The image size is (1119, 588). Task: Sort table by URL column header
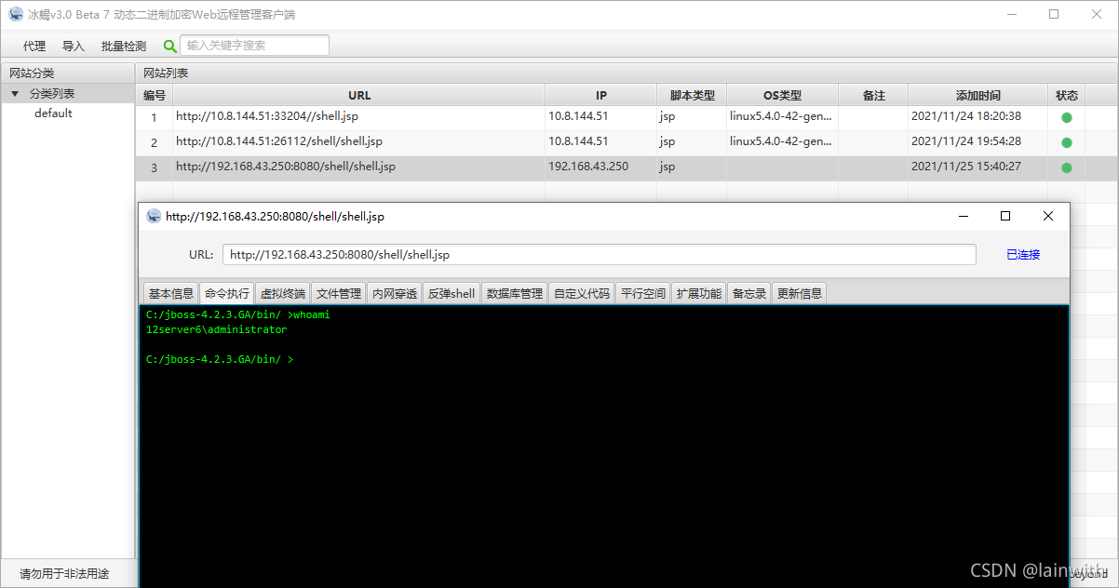click(x=359, y=95)
